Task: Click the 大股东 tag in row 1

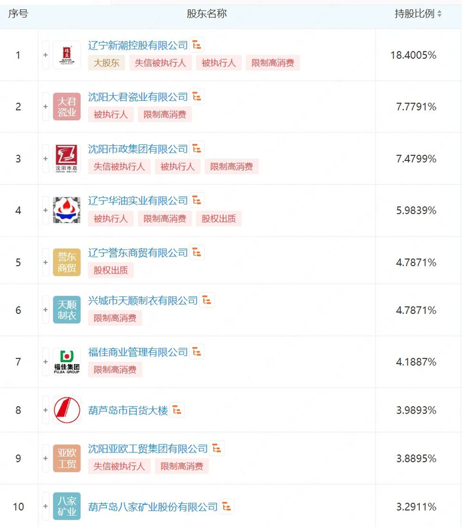Action: click(105, 63)
